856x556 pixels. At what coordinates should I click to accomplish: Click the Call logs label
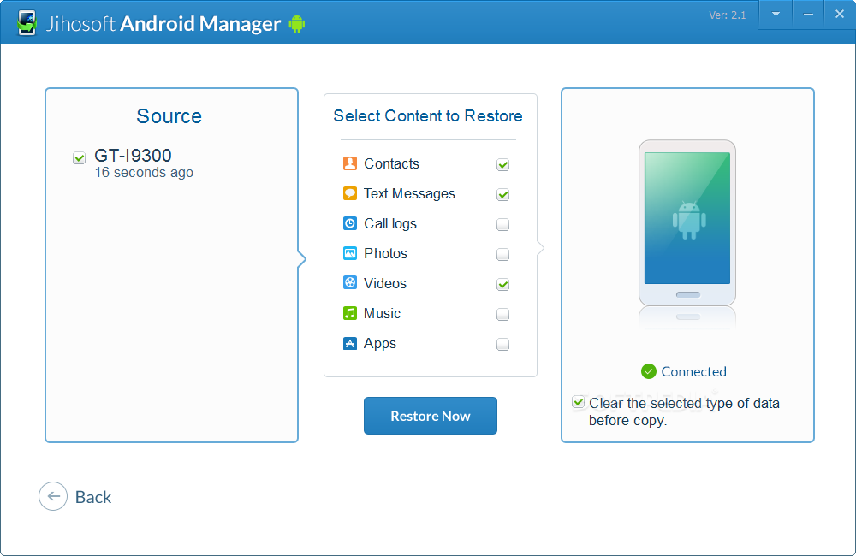click(x=390, y=224)
